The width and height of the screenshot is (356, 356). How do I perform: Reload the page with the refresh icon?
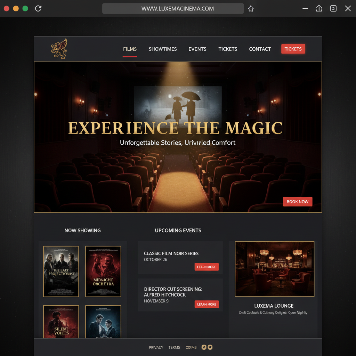(38, 9)
